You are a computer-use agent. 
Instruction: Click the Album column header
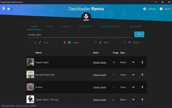click(39, 53)
